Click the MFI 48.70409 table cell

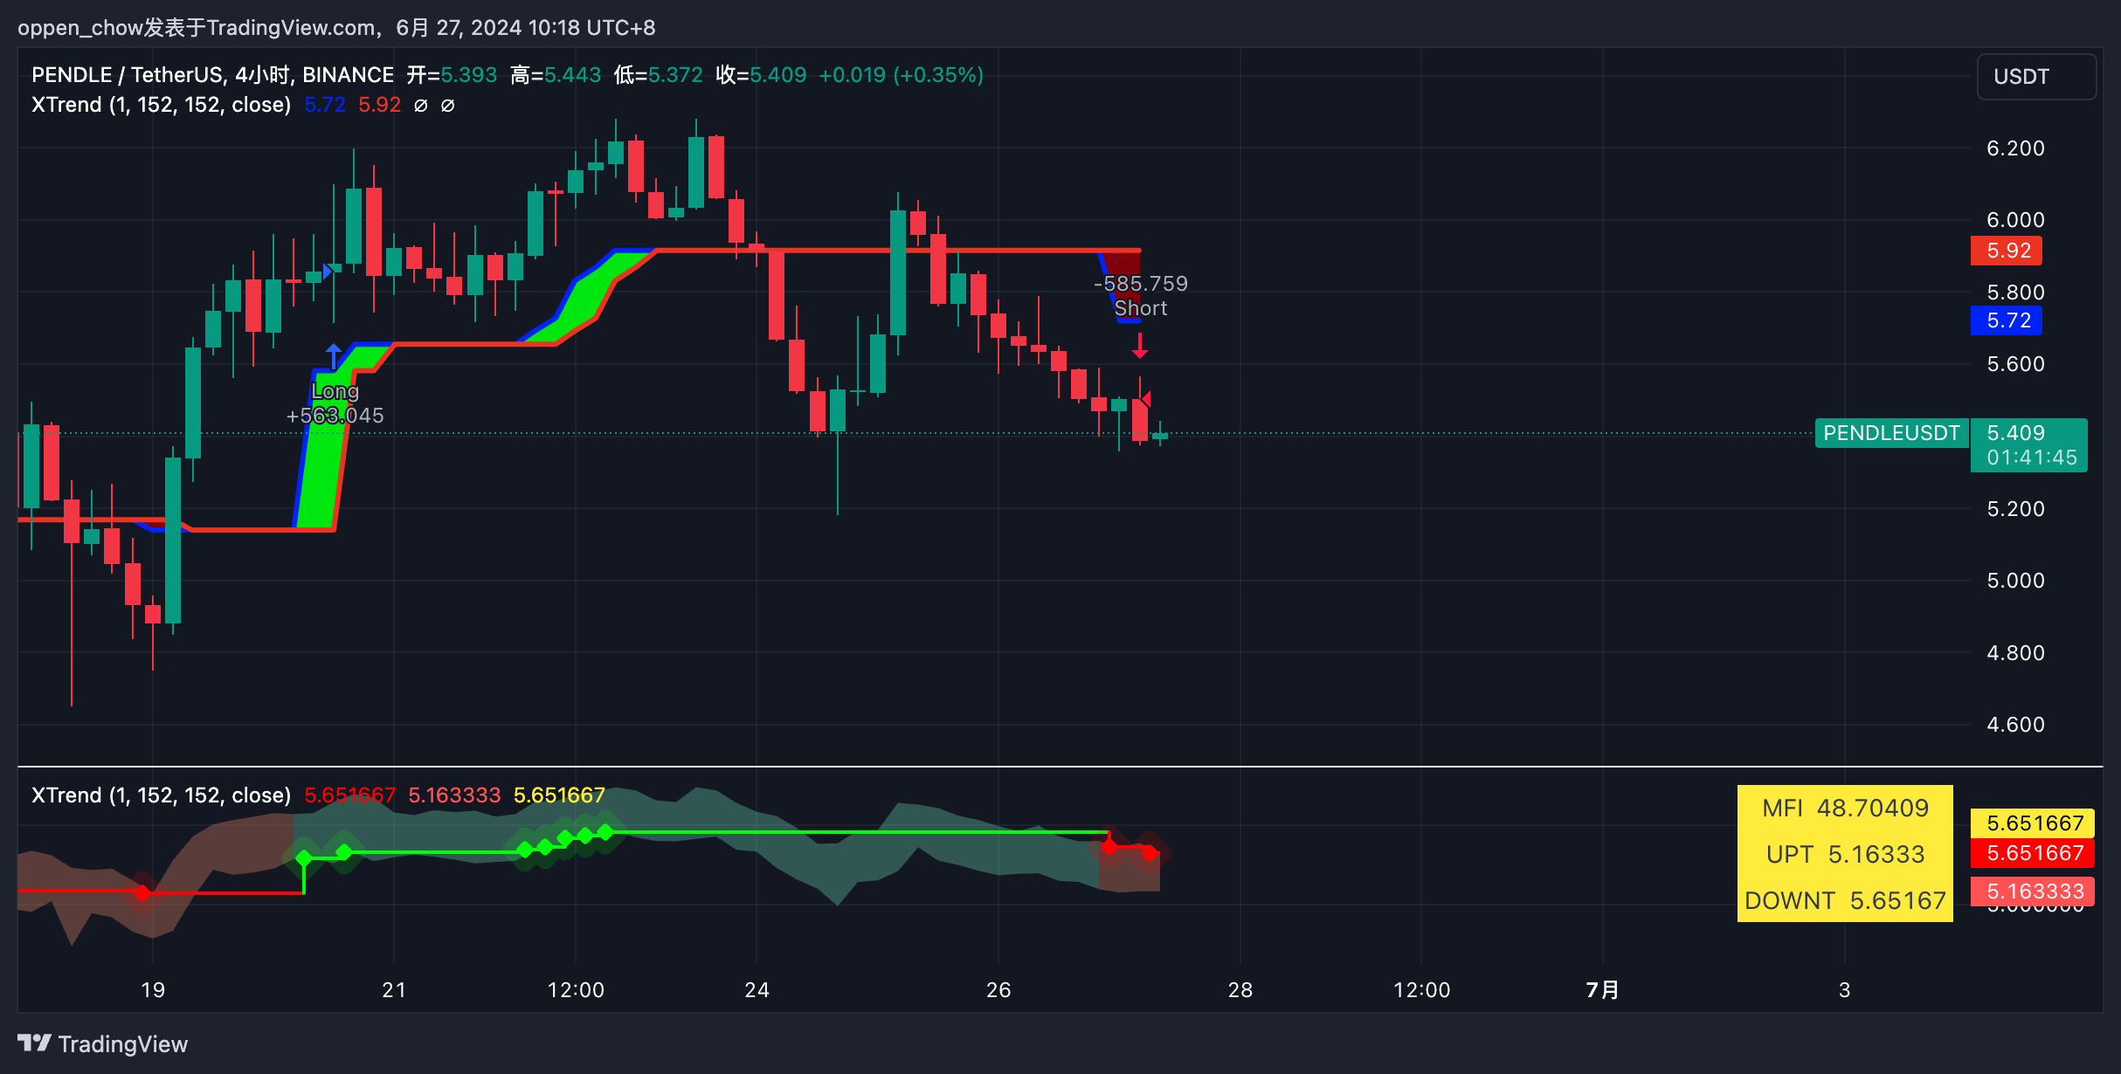1845,809
